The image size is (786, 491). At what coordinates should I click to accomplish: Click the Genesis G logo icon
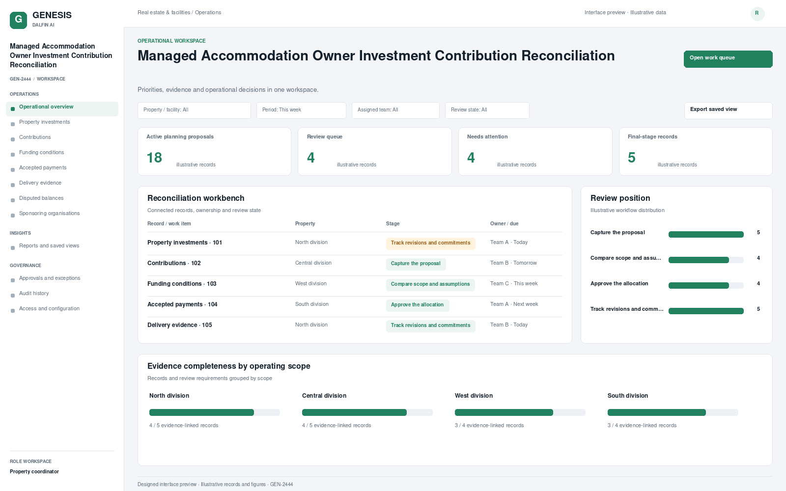tap(18, 20)
